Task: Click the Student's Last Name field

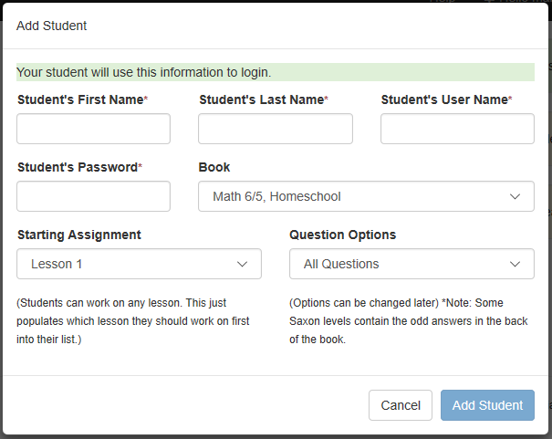Action: 276,129
